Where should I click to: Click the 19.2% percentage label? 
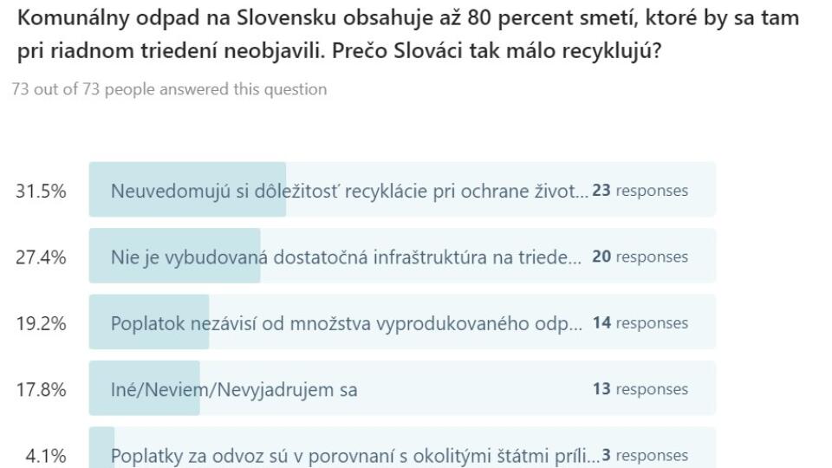tap(41, 323)
